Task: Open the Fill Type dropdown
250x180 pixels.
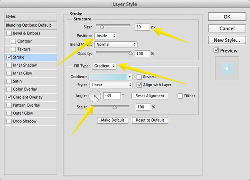Action: point(104,66)
